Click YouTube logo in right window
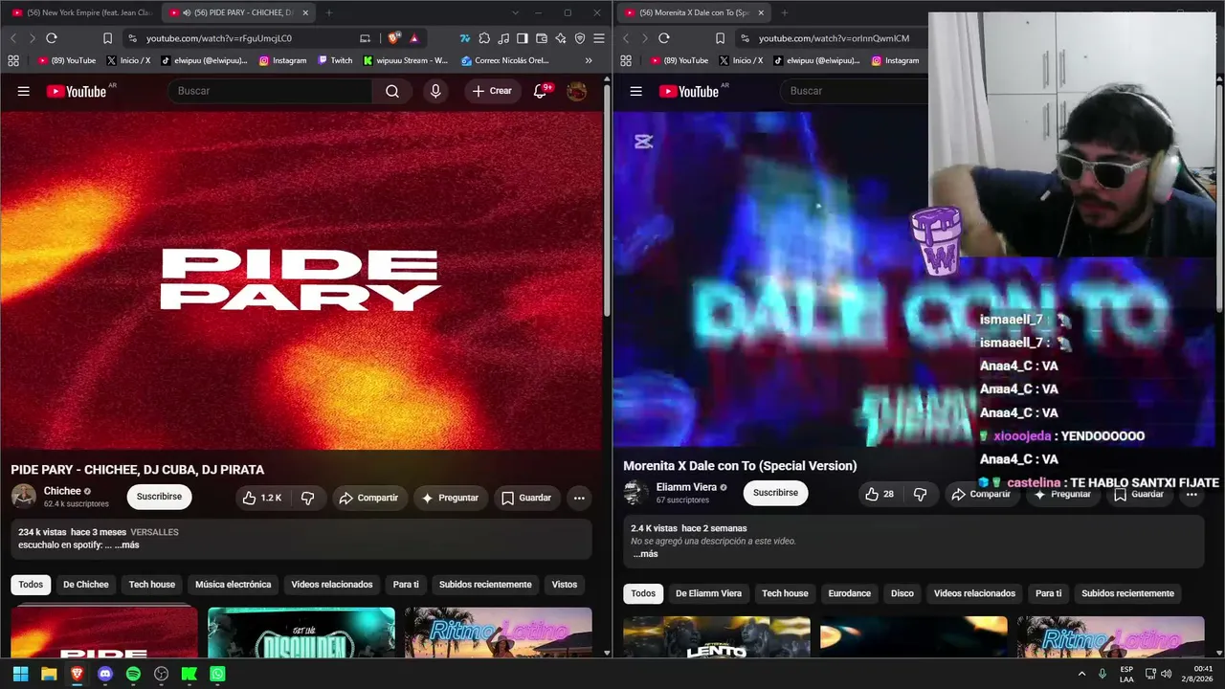The image size is (1225, 689). coord(689,91)
